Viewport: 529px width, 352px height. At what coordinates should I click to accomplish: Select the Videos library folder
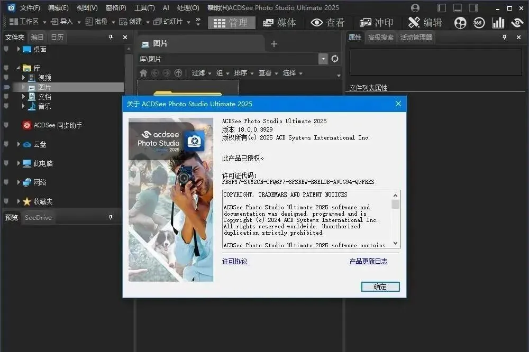coord(44,78)
